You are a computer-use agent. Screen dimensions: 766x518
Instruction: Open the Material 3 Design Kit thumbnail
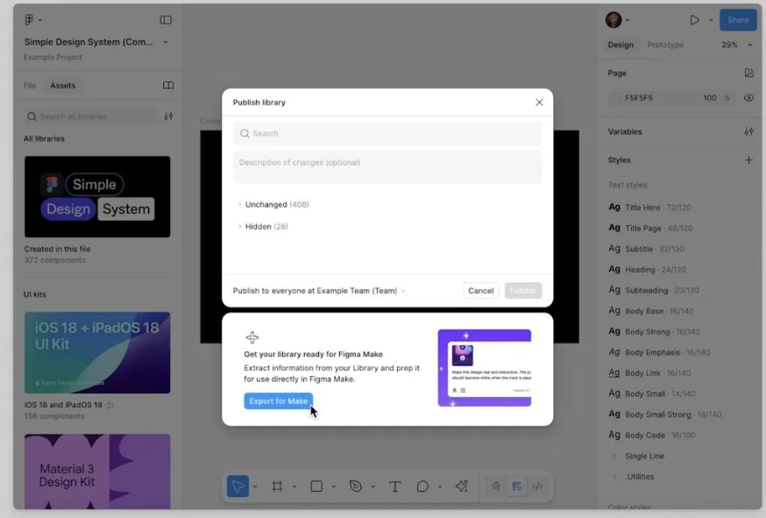point(97,472)
